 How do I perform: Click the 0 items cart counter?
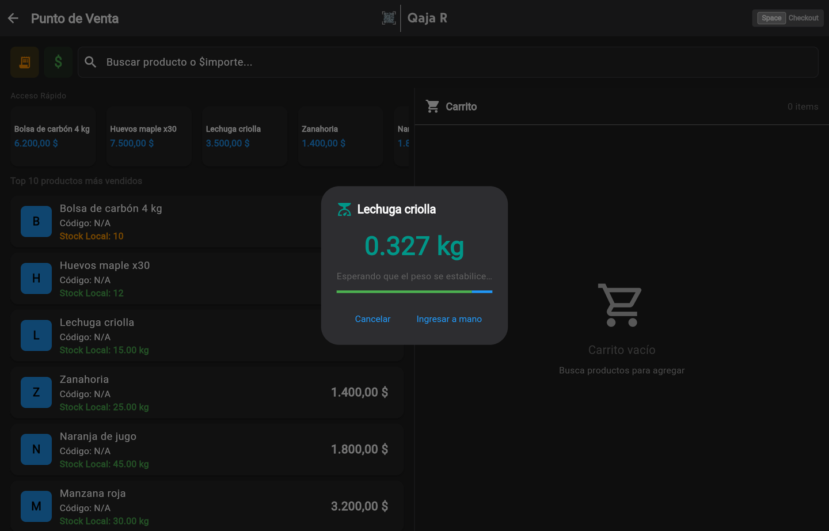(803, 107)
